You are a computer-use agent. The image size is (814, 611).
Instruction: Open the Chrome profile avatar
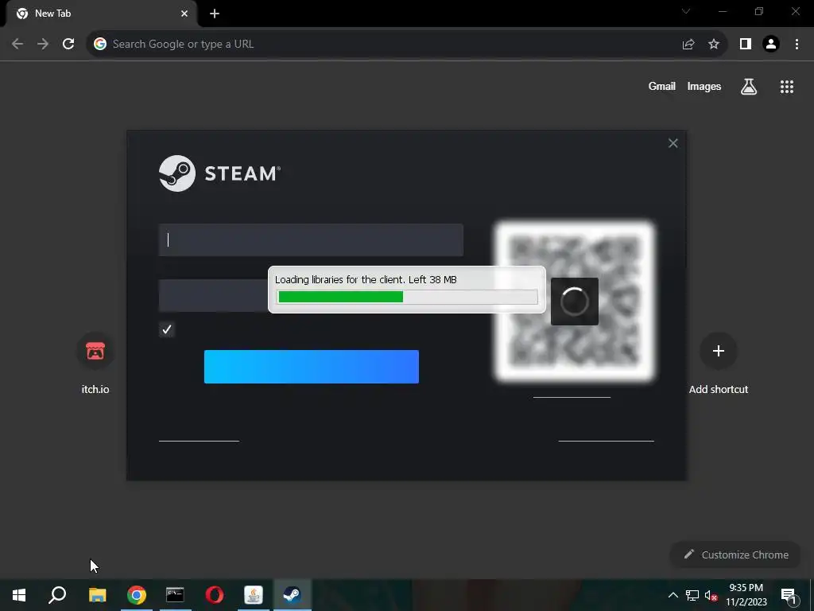pos(771,45)
